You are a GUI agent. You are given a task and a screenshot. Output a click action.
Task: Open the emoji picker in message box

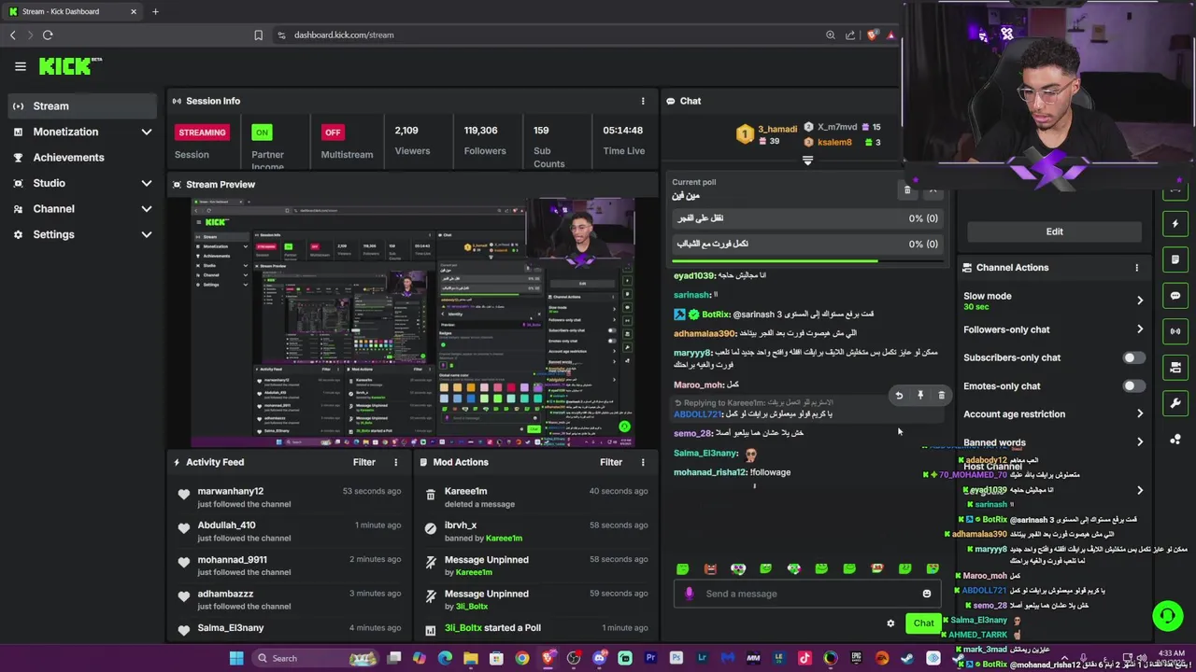926,594
